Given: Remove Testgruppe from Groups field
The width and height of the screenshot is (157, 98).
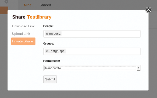Looking at the screenshot, I should point(47,51).
